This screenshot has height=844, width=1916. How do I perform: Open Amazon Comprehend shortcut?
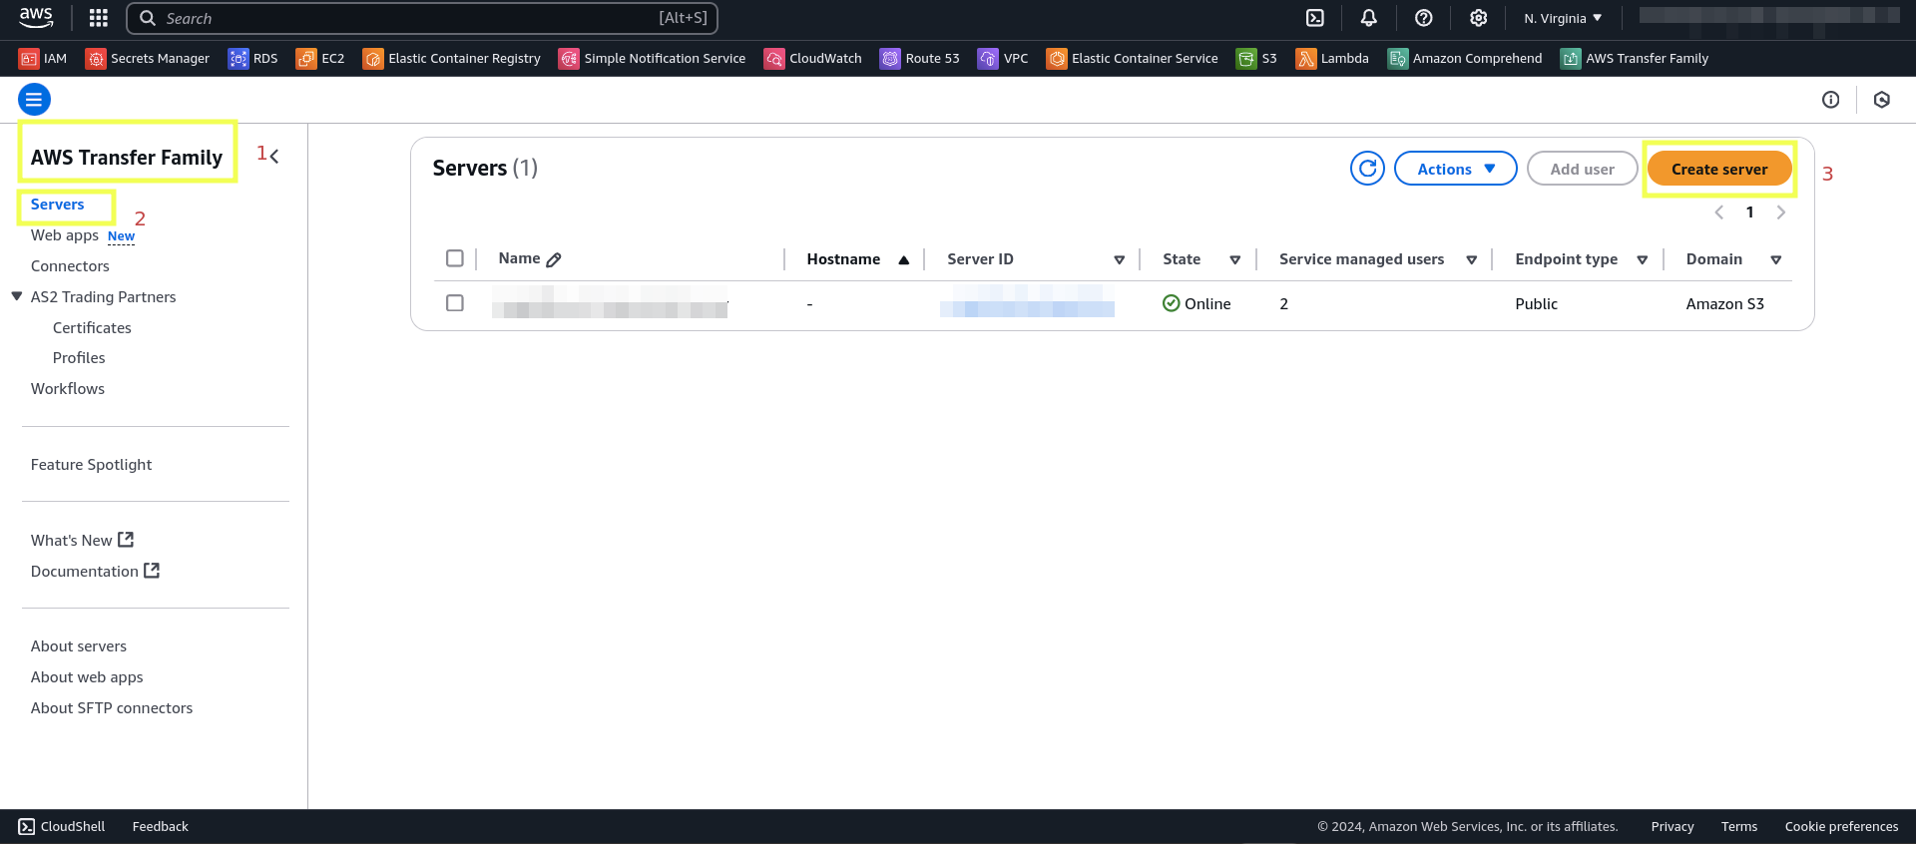1465,59
